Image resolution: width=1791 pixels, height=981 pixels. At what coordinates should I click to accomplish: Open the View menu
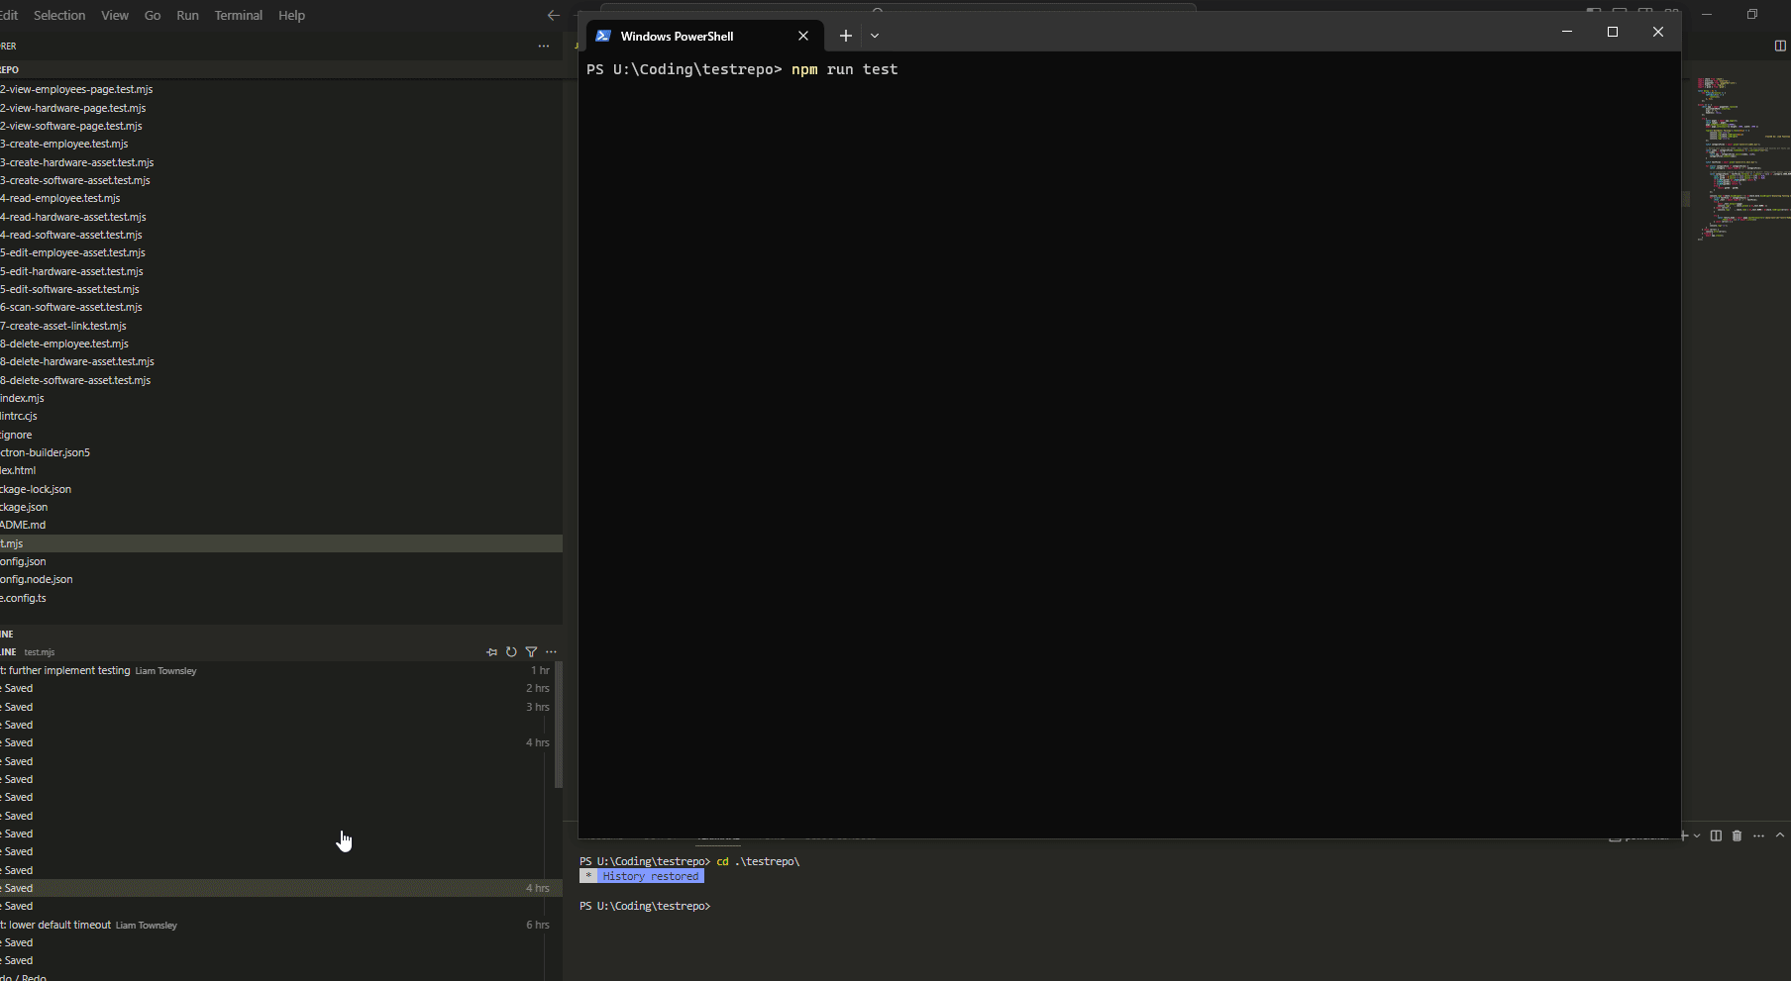[x=115, y=15]
